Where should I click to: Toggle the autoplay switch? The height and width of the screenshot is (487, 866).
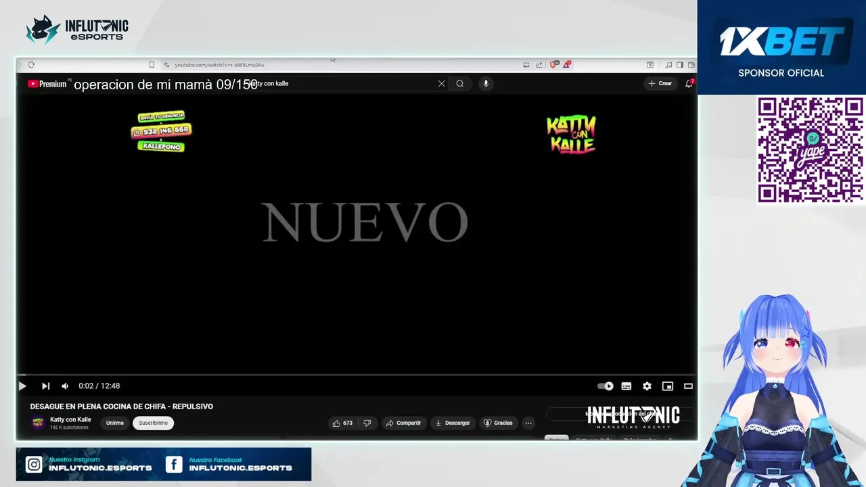click(x=606, y=386)
